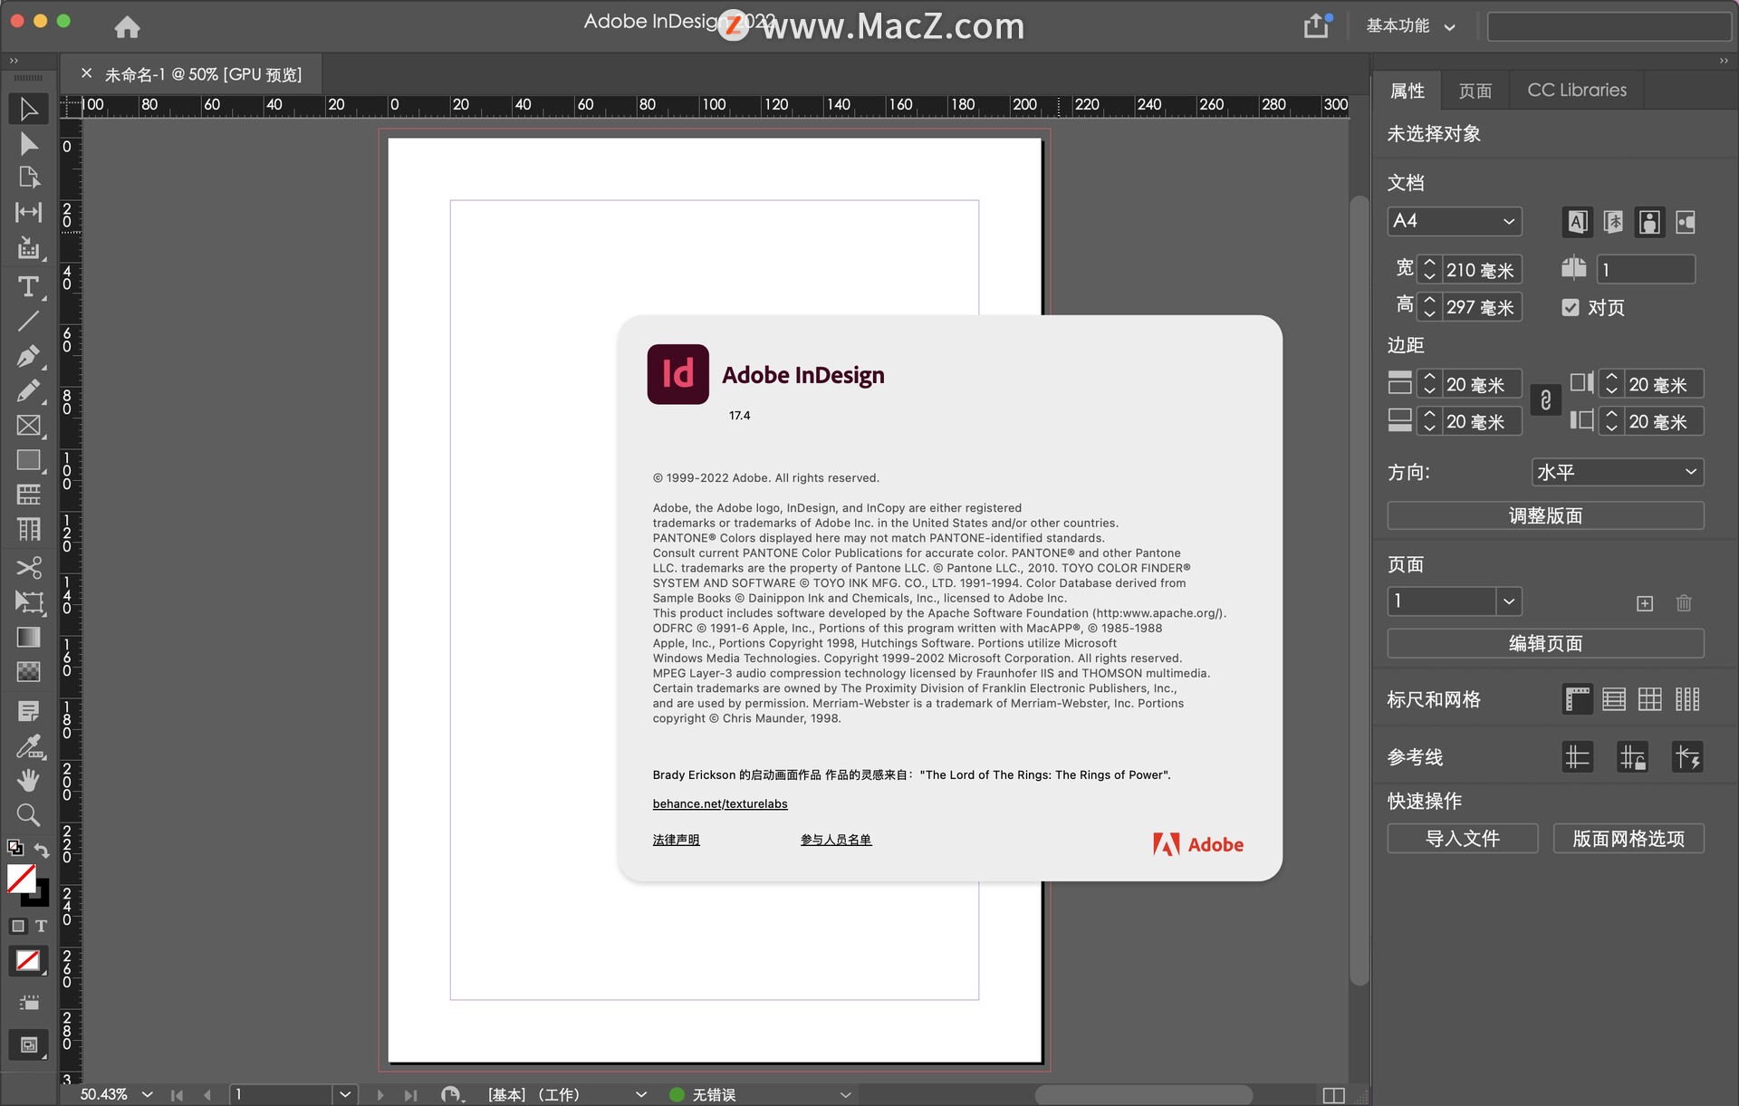Select the Type tool
Viewport: 1739px width, 1106px height.
point(28,287)
